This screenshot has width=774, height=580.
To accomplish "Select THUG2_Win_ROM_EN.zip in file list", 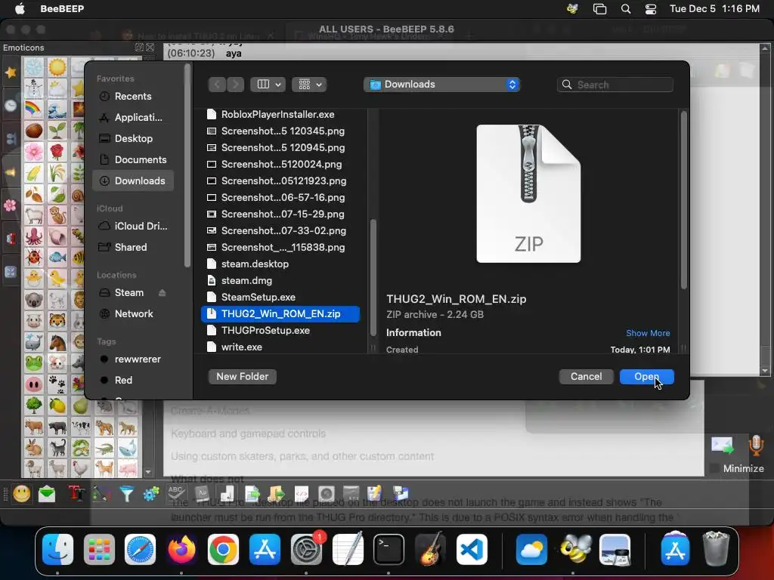I will (280, 313).
